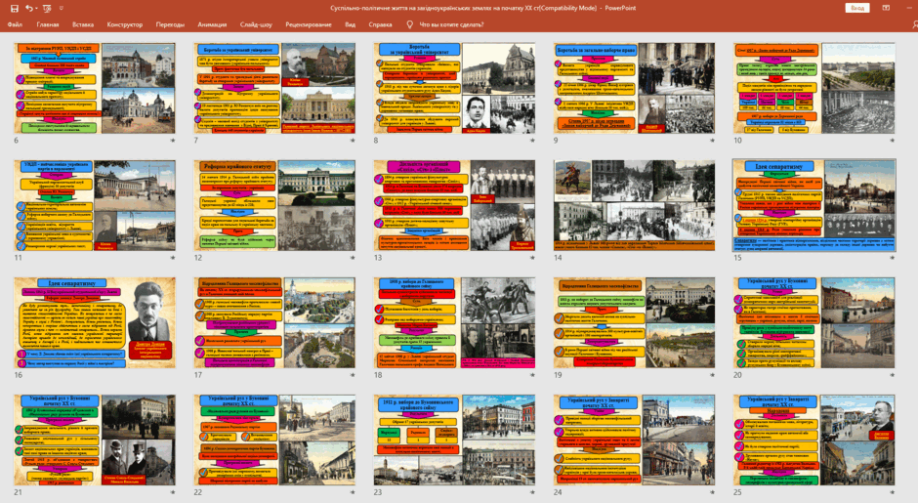This screenshot has height=503, width=918.
Task: Select slide 15 'Ідея сепаратизму' thumbnail
Action: point(814,205)
